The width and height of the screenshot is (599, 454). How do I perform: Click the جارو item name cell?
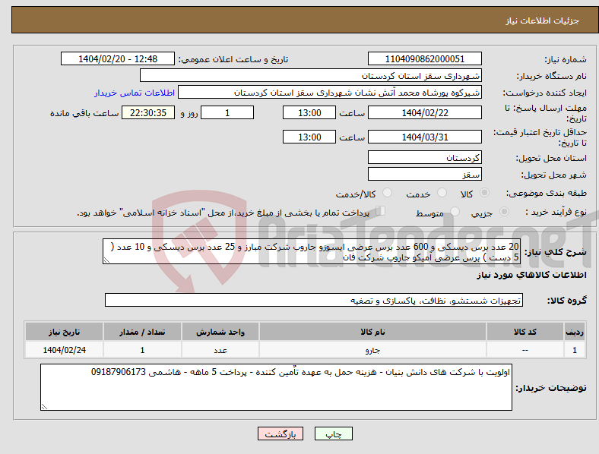coord(372,350)
